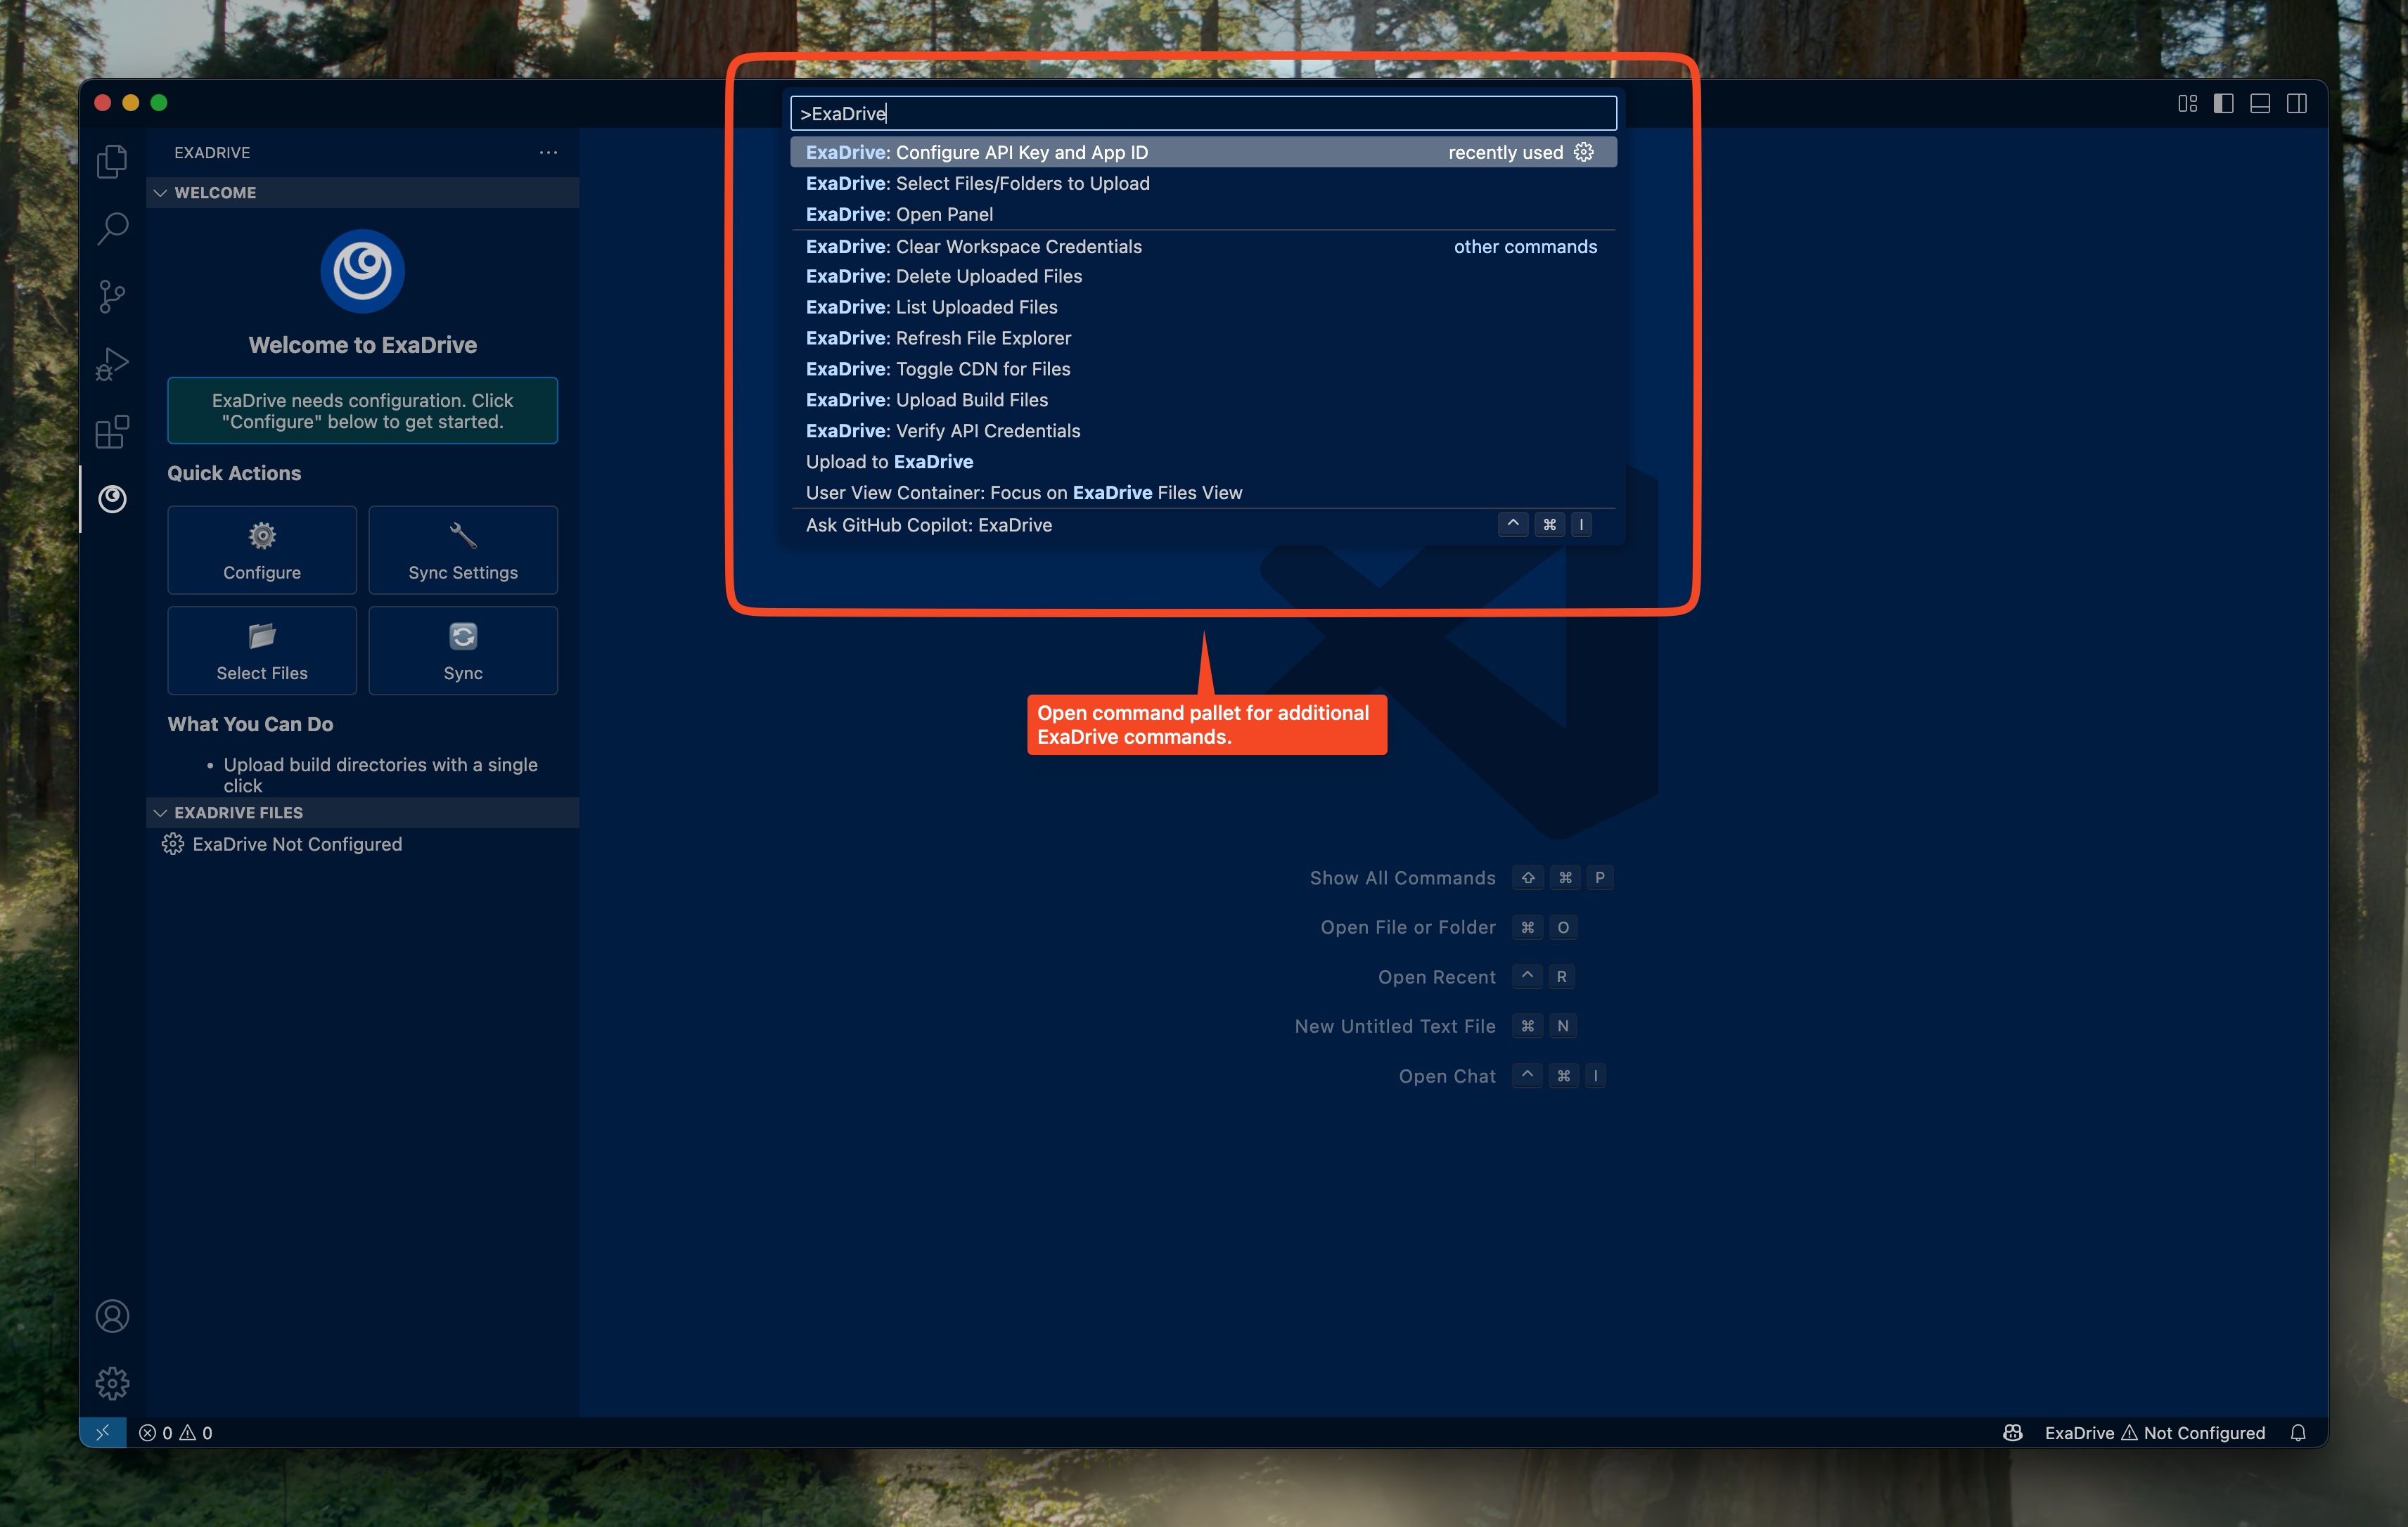Select ExaDrive Not Configured tree item
This screenshot has width=2408, height=1527.
(x=362, y=844)
